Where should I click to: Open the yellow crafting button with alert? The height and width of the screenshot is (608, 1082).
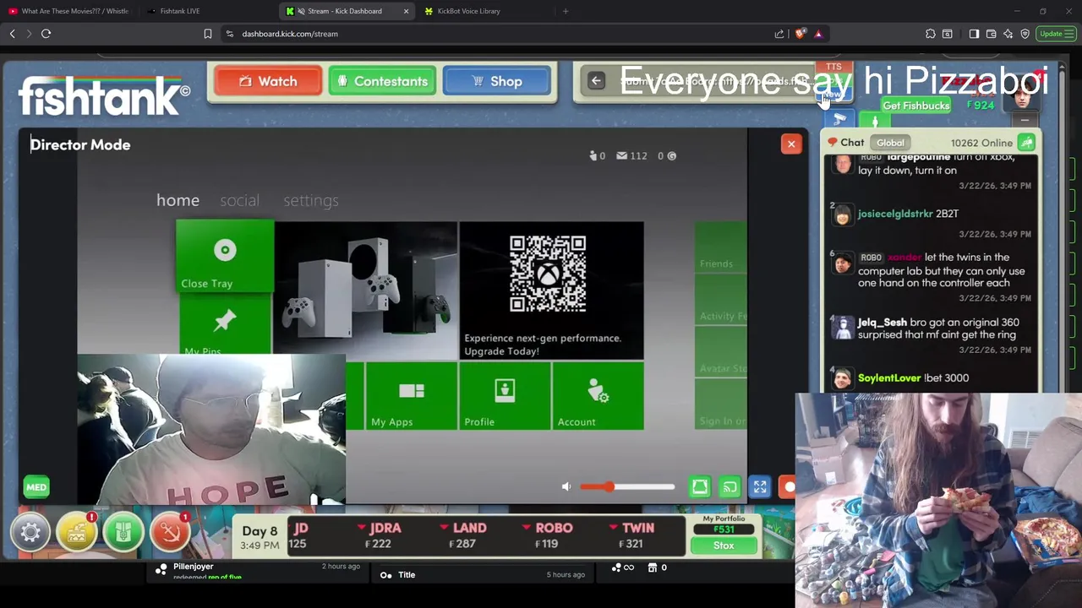(77, 533)
